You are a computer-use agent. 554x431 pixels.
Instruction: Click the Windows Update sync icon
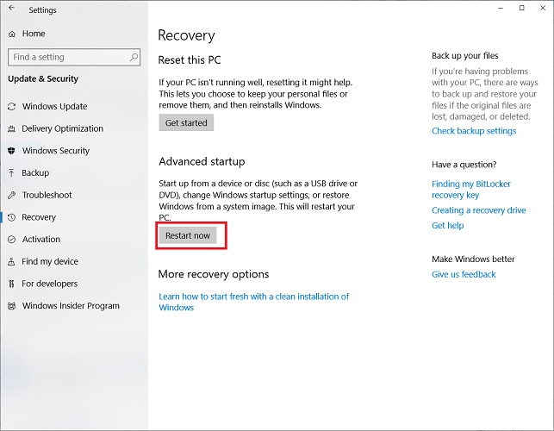[12, 107]
